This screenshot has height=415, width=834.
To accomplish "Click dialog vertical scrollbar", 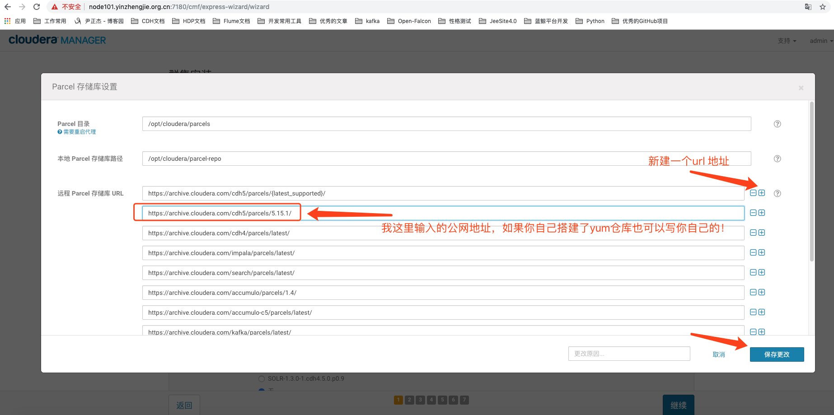I will [x=812, y=182].
